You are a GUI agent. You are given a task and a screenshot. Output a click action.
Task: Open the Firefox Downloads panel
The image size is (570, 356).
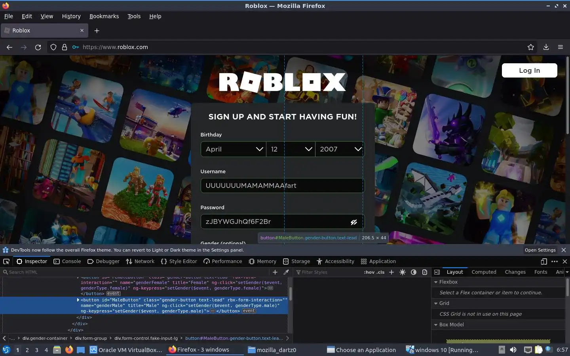click(x=546, y=47)
